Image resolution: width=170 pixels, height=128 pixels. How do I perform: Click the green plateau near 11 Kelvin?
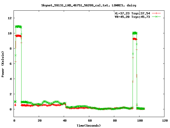[x=18, y=27]
